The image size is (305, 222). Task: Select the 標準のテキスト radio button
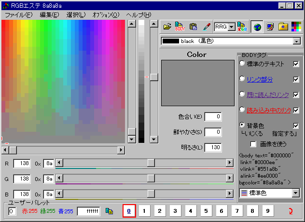242,64
